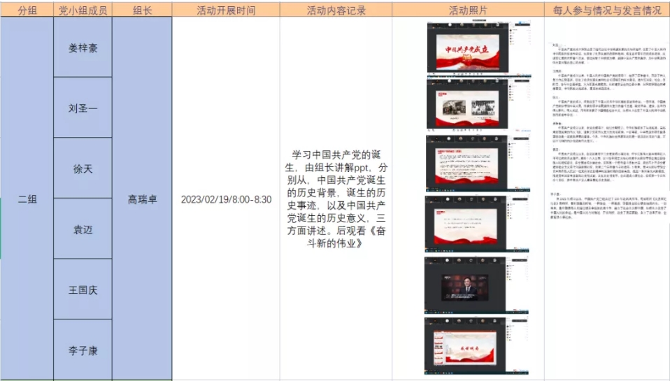Viewport: 670px width, 381px height.
Task: Select member cell 刘圣一
Action: [x=83, y=108]
